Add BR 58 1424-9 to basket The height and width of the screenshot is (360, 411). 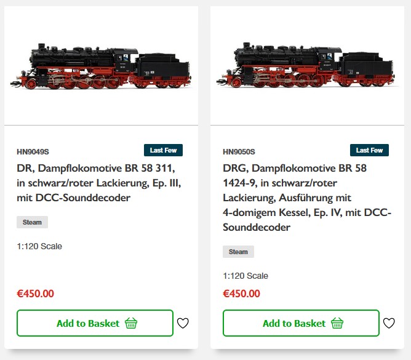[x=294, y=323]
